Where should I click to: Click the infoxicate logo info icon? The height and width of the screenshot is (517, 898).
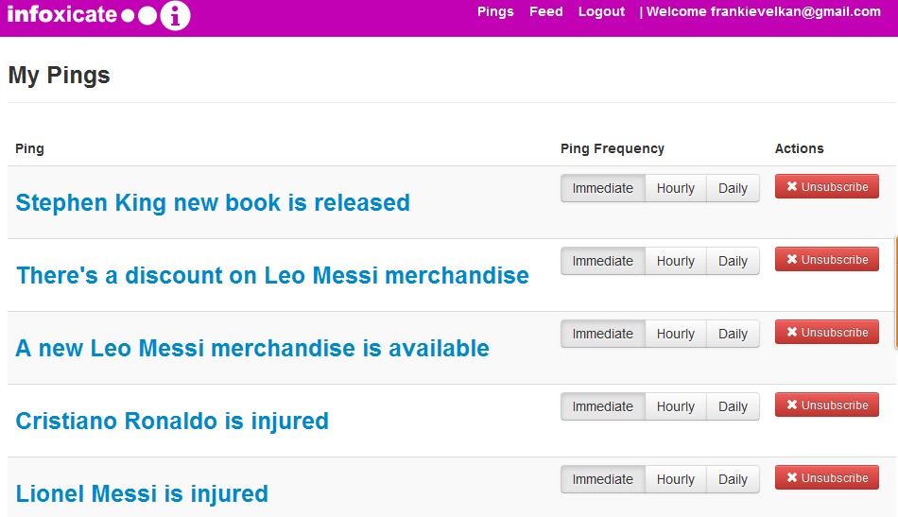tap(175, 15)
